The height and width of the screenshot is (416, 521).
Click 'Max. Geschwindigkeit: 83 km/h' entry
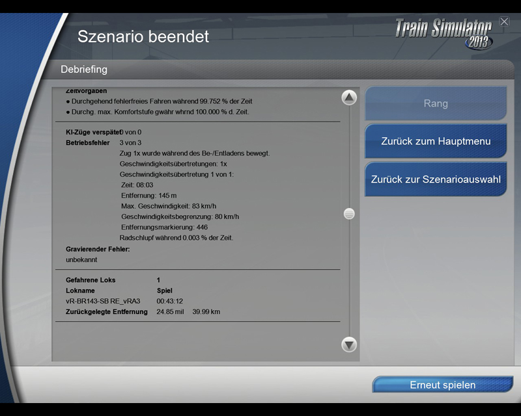[169, 206]
